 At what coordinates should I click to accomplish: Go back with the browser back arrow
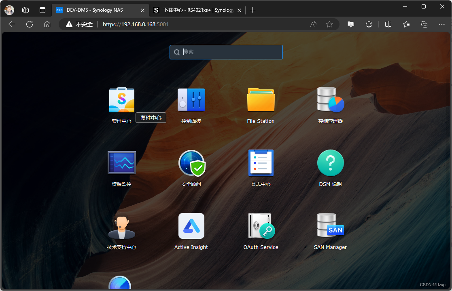[12, 24]
